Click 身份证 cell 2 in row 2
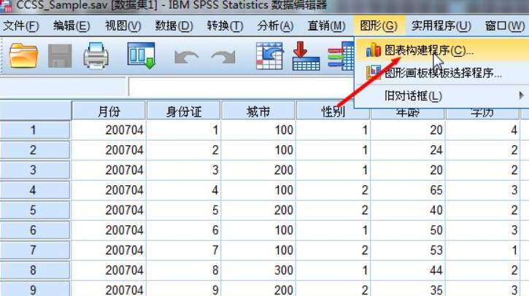The height and width of the screenshot is (296, 529). pos(184,150)
